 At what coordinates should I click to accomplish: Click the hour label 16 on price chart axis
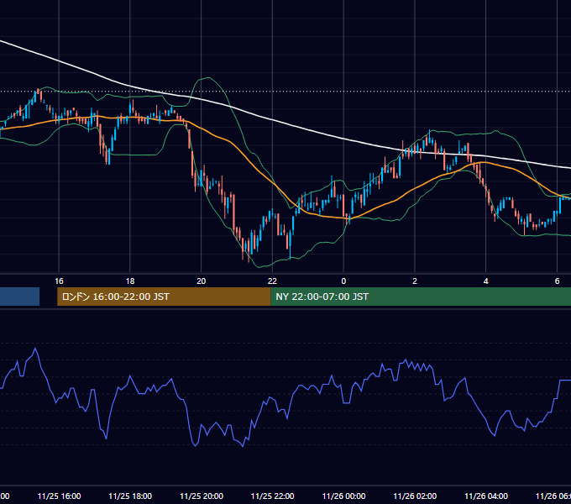click(59, 281)
